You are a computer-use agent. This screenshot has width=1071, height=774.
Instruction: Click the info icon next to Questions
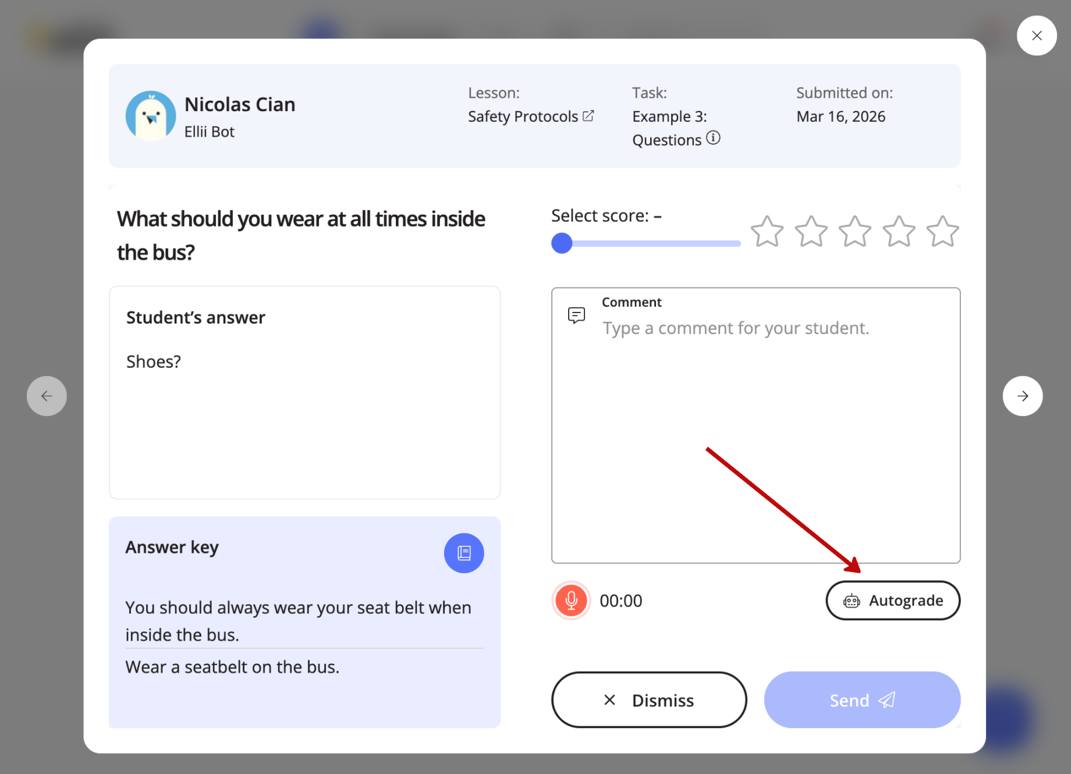point(713,138)
